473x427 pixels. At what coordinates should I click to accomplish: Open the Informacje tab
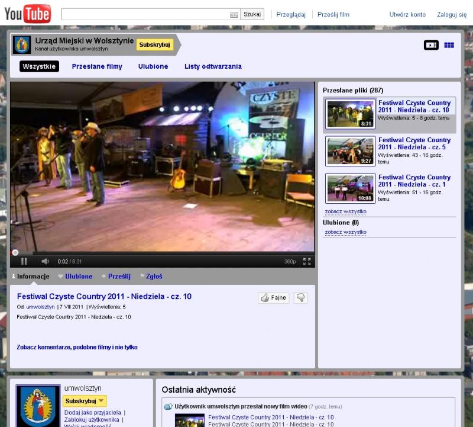coord(31,276)
